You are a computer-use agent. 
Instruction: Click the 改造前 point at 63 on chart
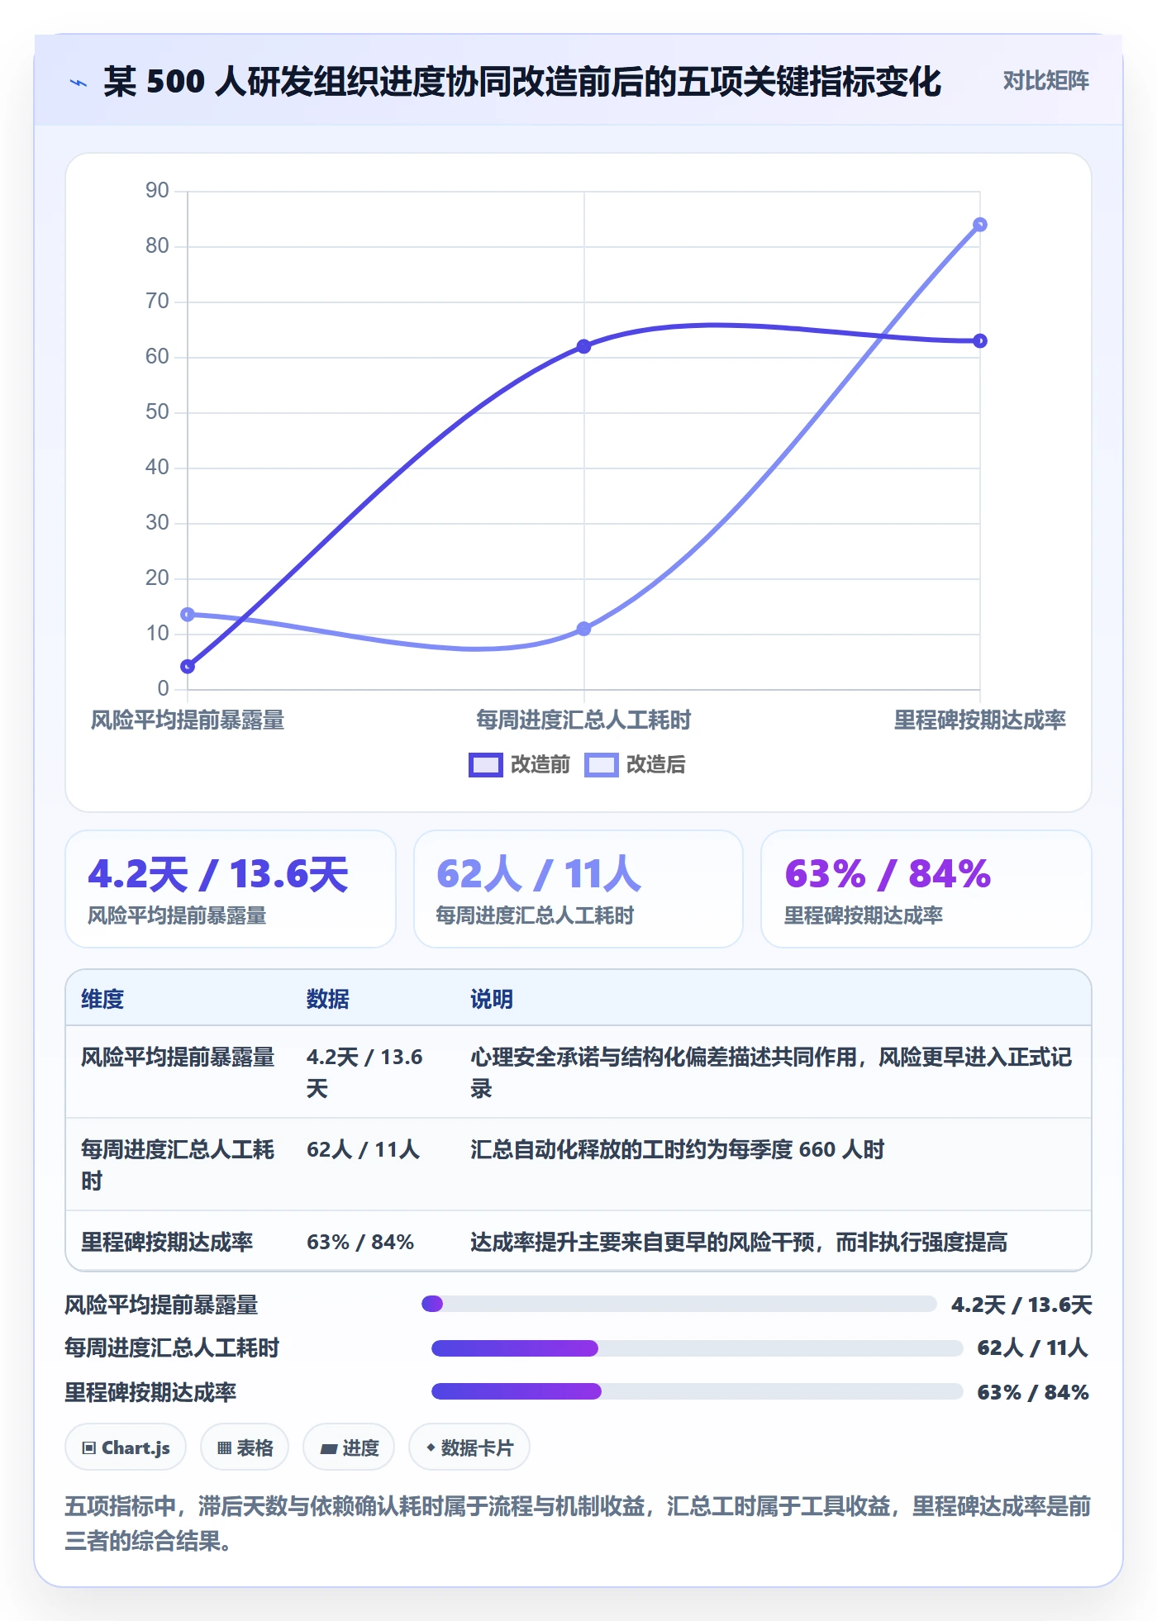pos(979,340)
